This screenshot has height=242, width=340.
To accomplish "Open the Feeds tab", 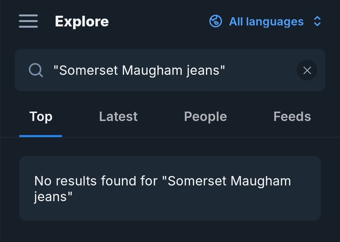I will (292, 116).
